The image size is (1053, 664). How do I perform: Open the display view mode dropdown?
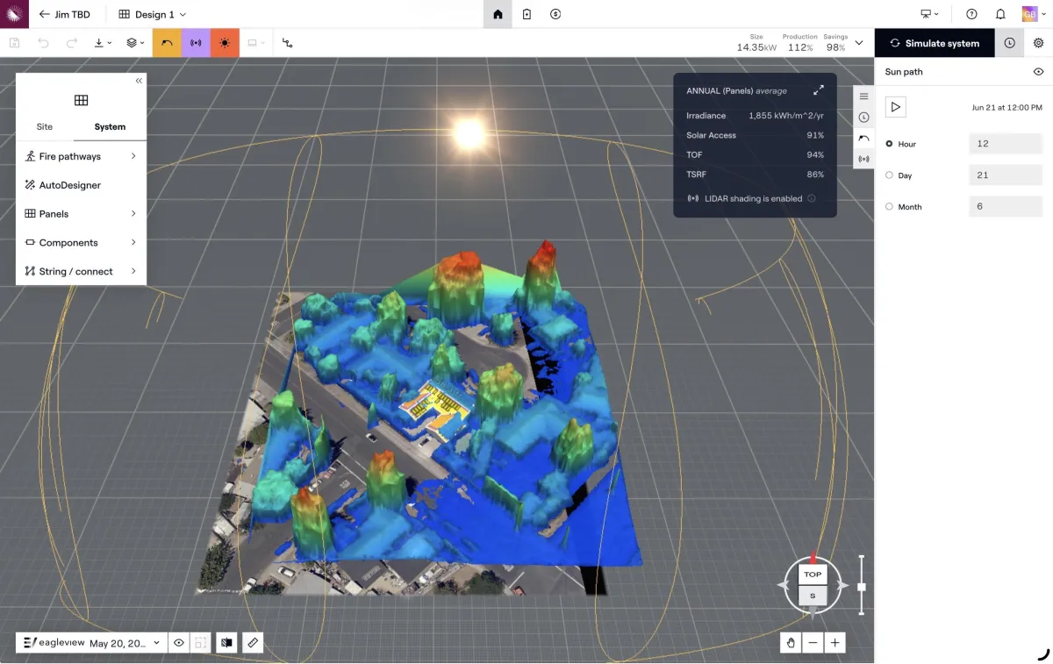255,43
